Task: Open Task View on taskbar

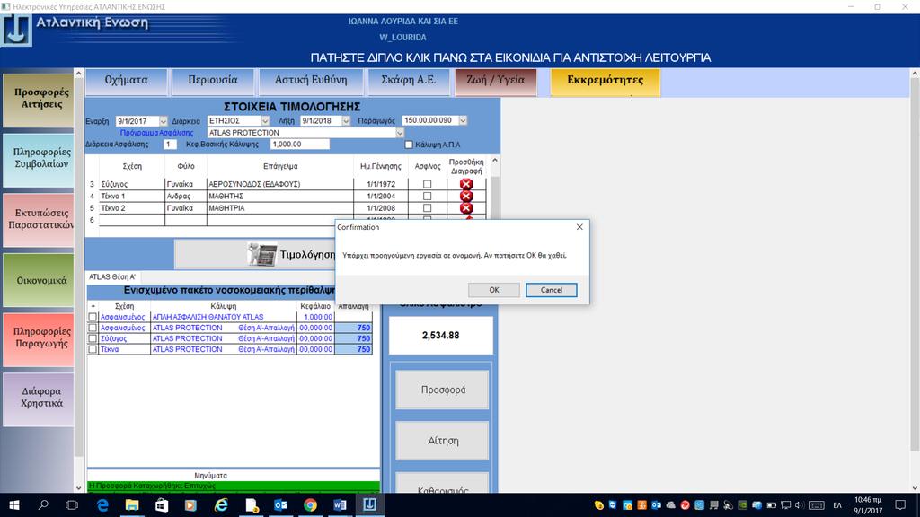Action: 72,504
